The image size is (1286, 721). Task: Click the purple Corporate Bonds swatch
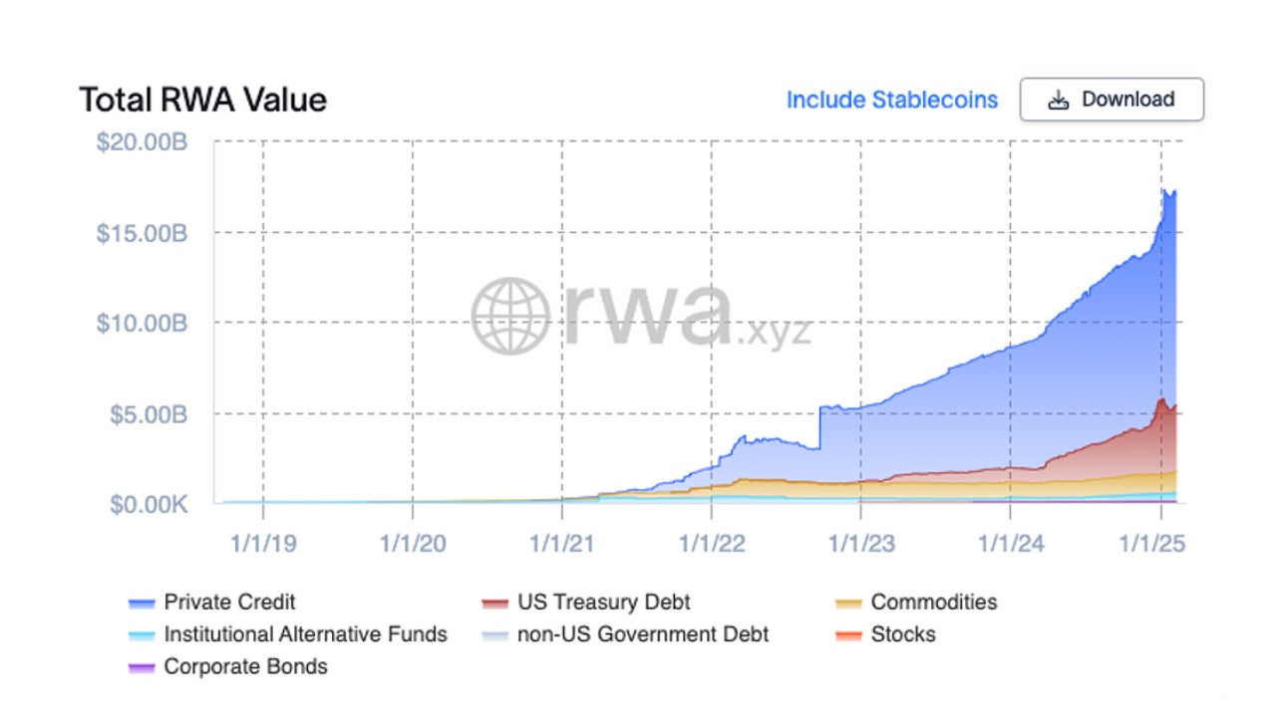(x=142, y=667)
